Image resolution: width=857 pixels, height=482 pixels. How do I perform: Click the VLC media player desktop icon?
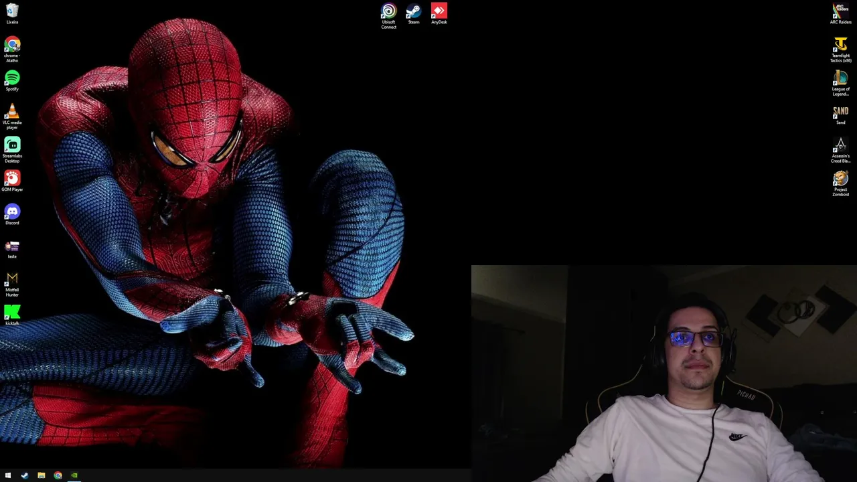(12, 116)
